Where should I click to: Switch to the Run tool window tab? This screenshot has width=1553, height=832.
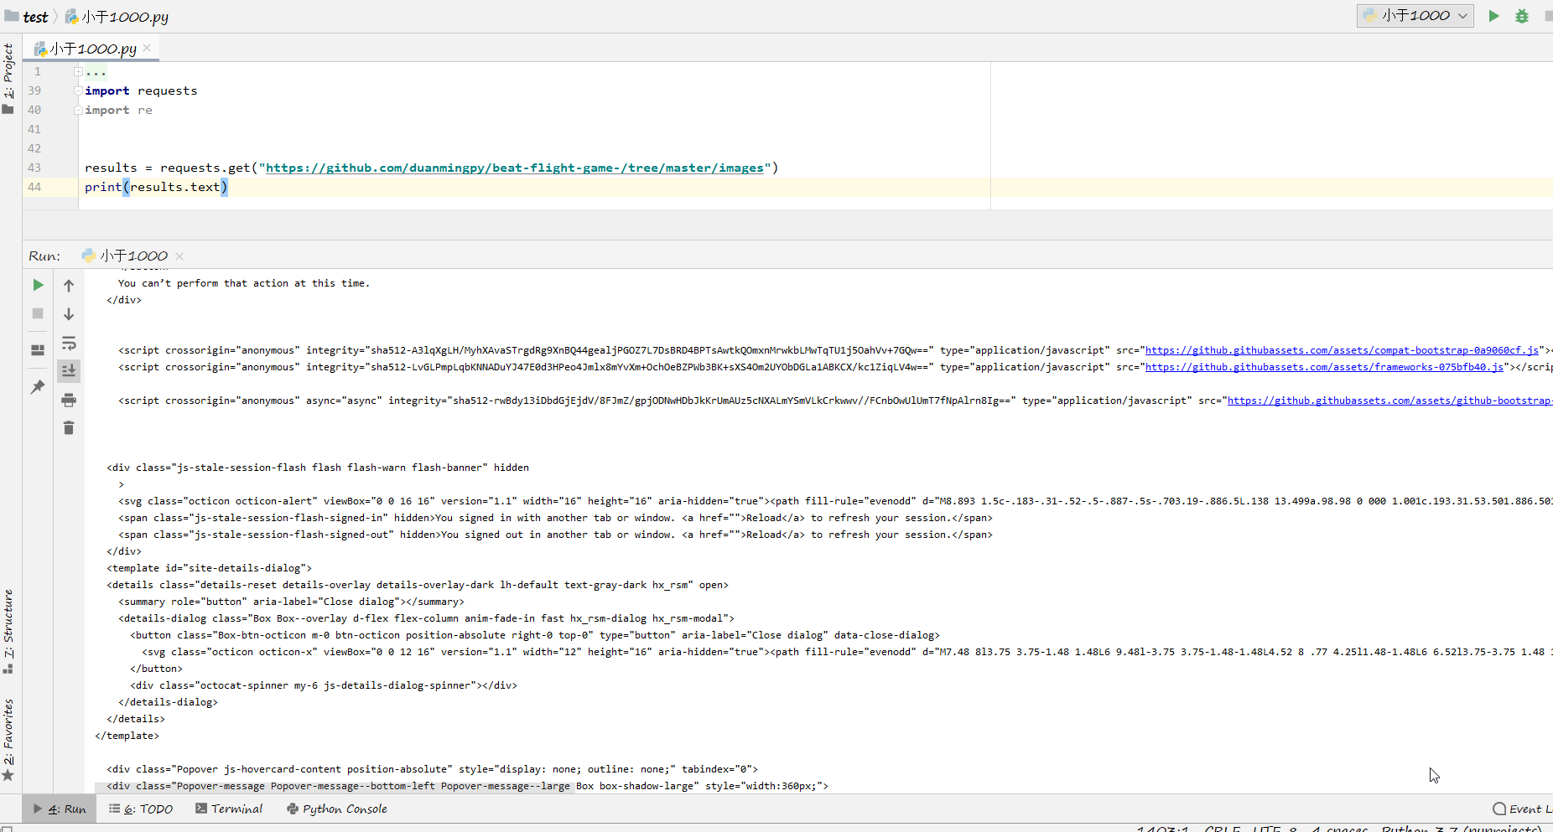point(60,809)
